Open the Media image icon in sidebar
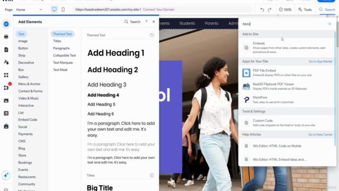339x191 pixels. pyautogui.click(x=6, y=100)
